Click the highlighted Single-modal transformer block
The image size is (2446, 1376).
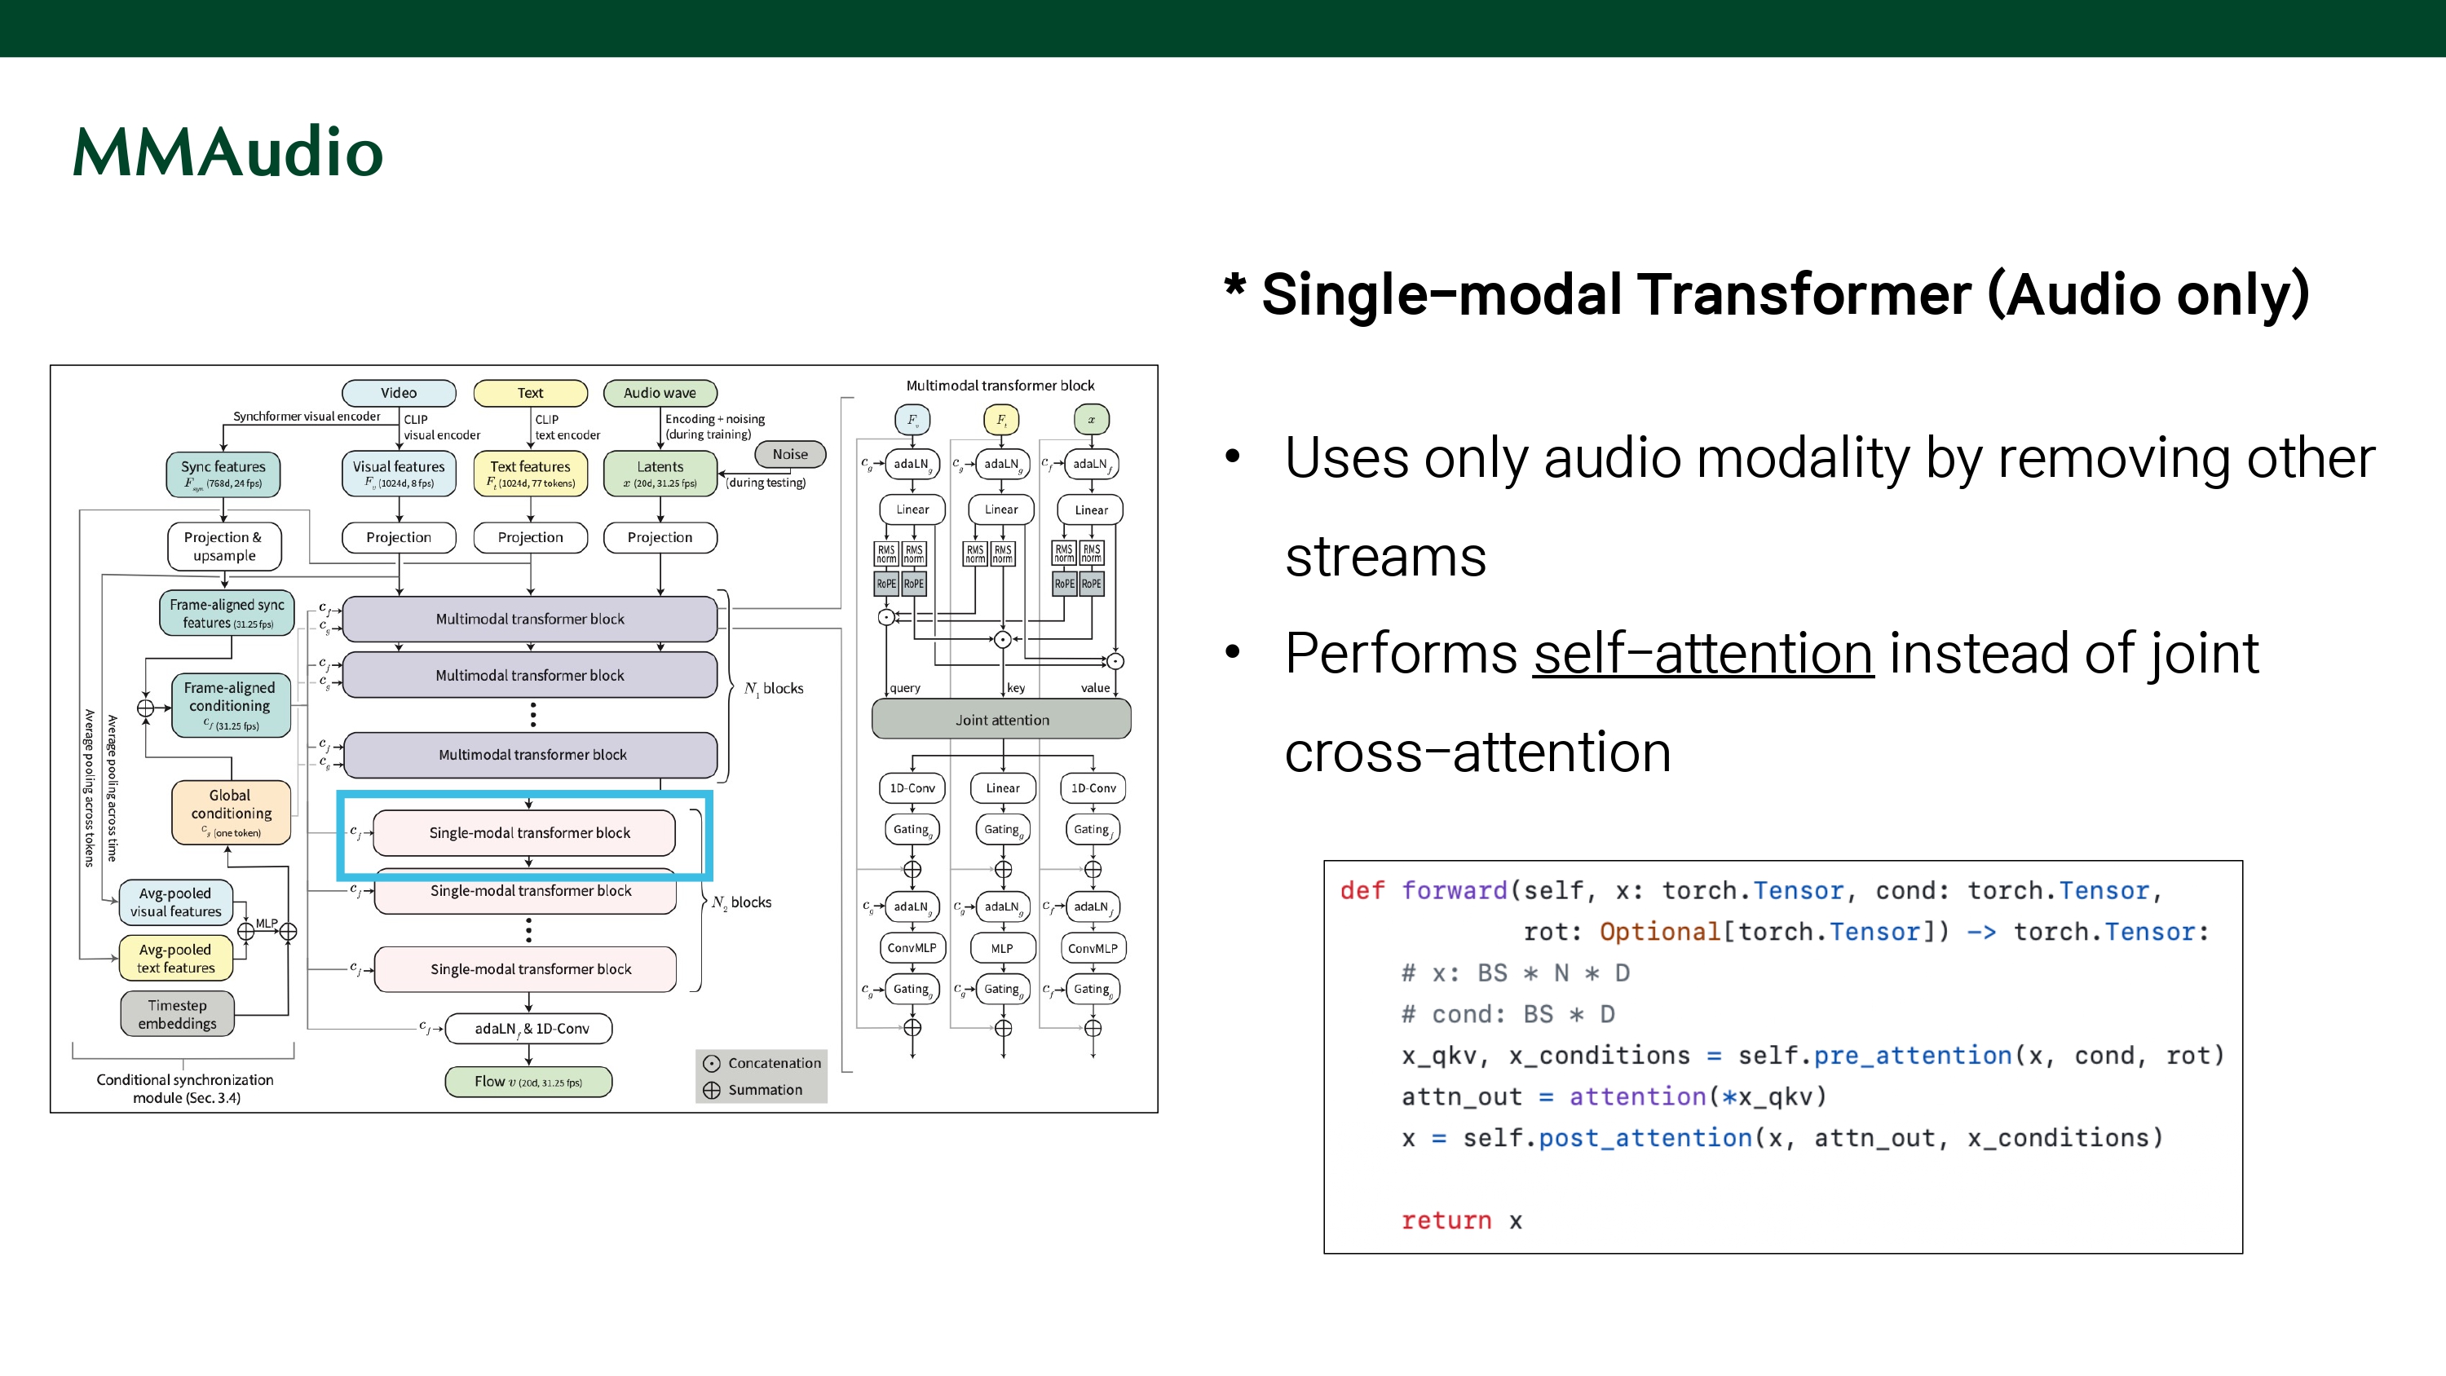pyautogui.click(x=524, y=833)
